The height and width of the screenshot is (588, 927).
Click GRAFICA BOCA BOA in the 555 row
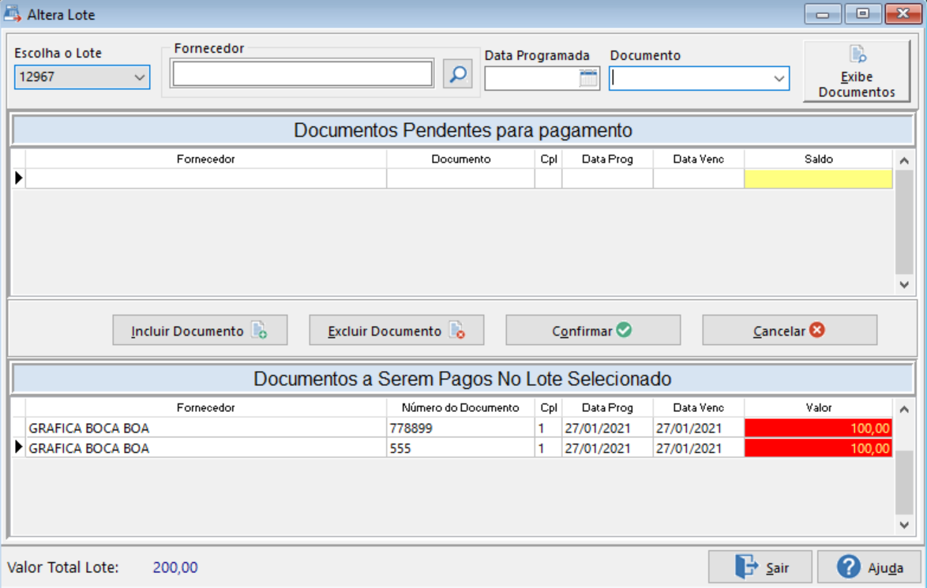click(x=89, y=448)
